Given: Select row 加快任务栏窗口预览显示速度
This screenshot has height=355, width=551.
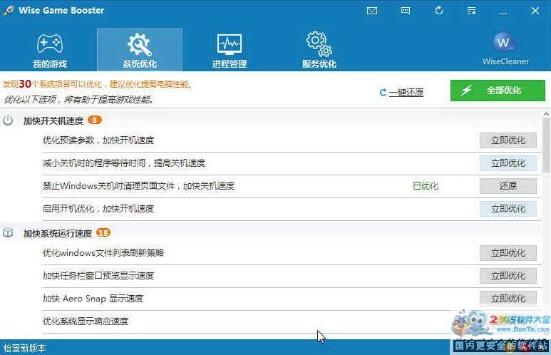Looking at the screenshot, I should (x=292, y=276).
